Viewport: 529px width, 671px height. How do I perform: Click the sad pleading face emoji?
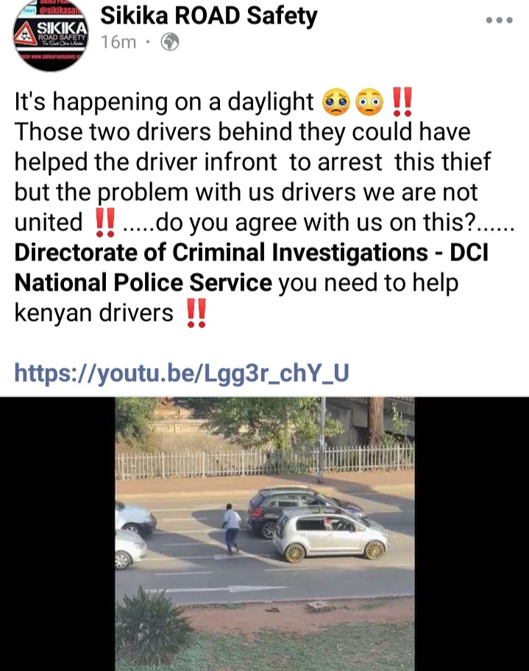point(336,102)
